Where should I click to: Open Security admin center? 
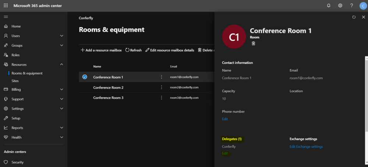tap(17, 162)
